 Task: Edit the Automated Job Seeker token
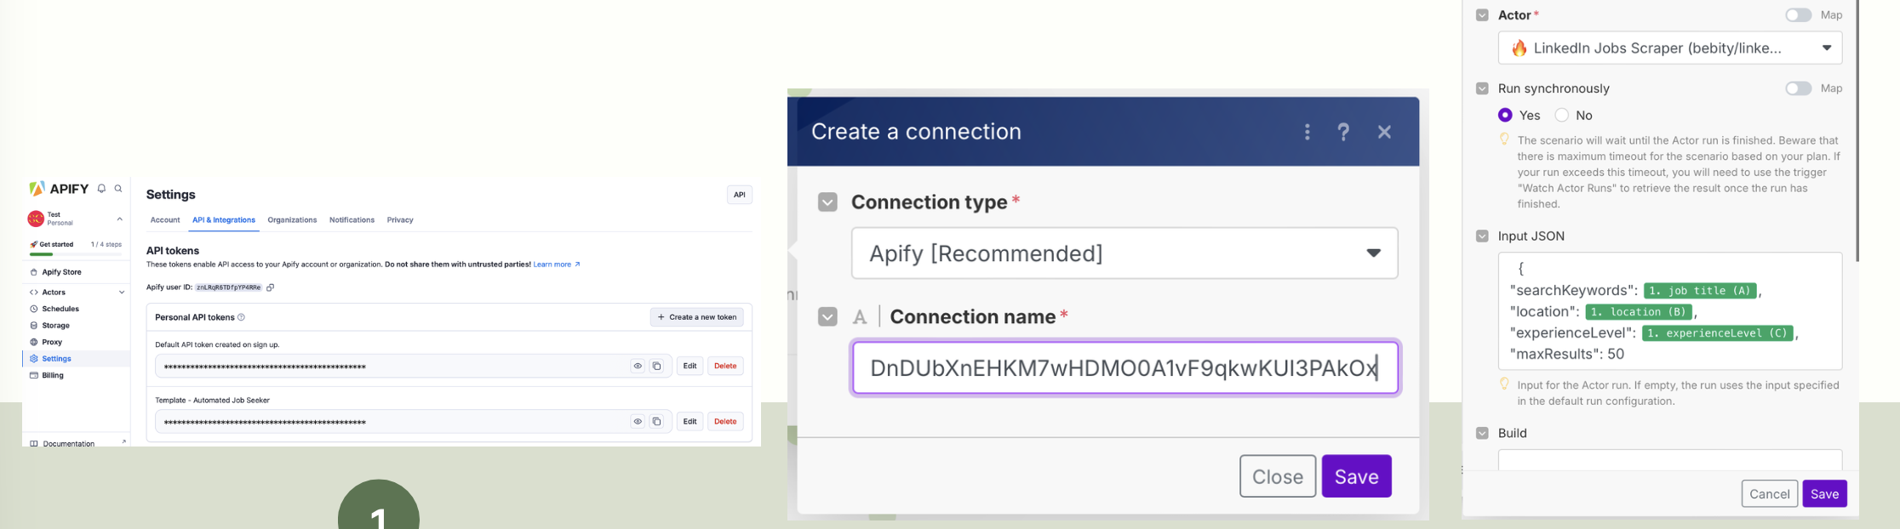pyautogui.click(x=690, y=421)
